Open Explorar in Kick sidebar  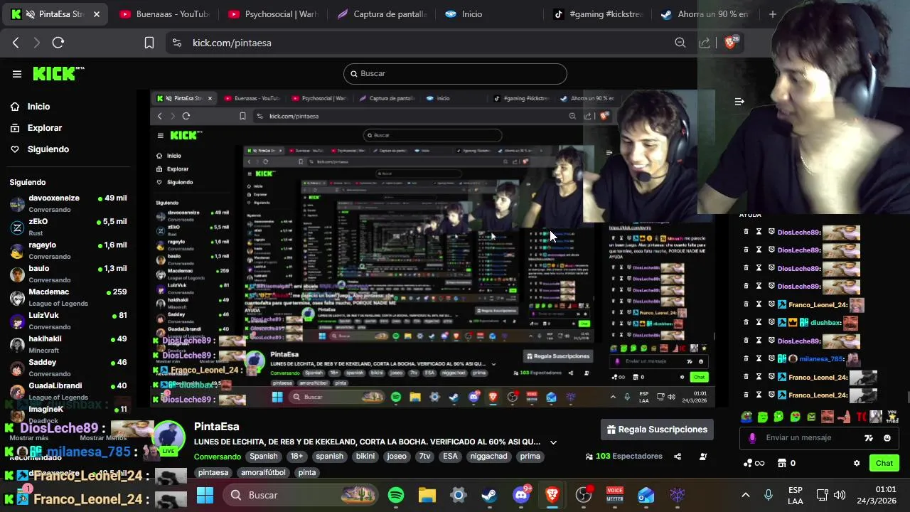(36, 128)
